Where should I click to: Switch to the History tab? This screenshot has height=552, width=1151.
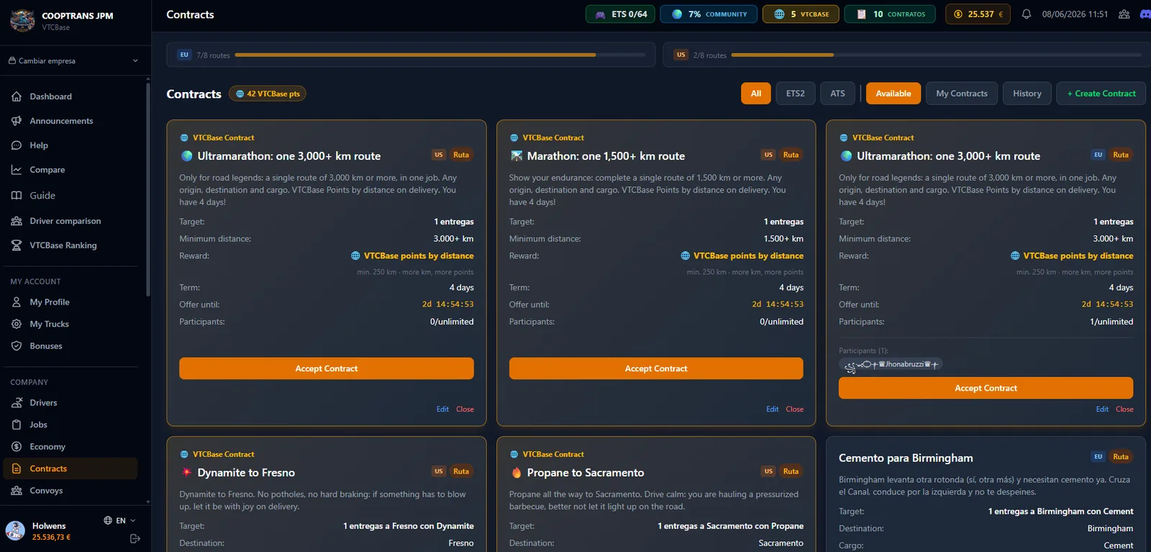pos(1027,94)
